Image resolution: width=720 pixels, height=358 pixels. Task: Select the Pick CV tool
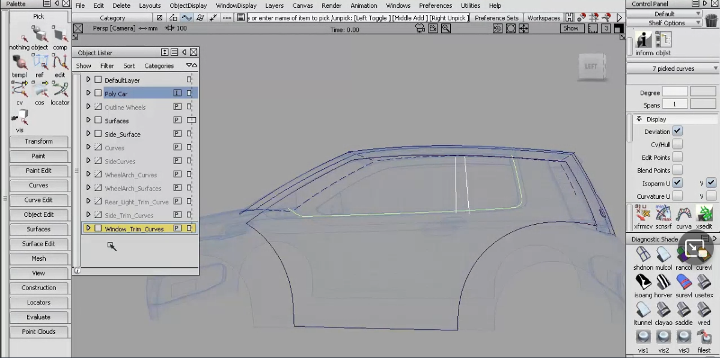point(19,93)
